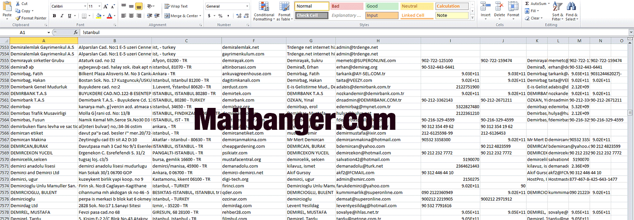Toggle Merge & Center on selected cells
This screenshot has width=634, height=220.
(x=183, y=16)
